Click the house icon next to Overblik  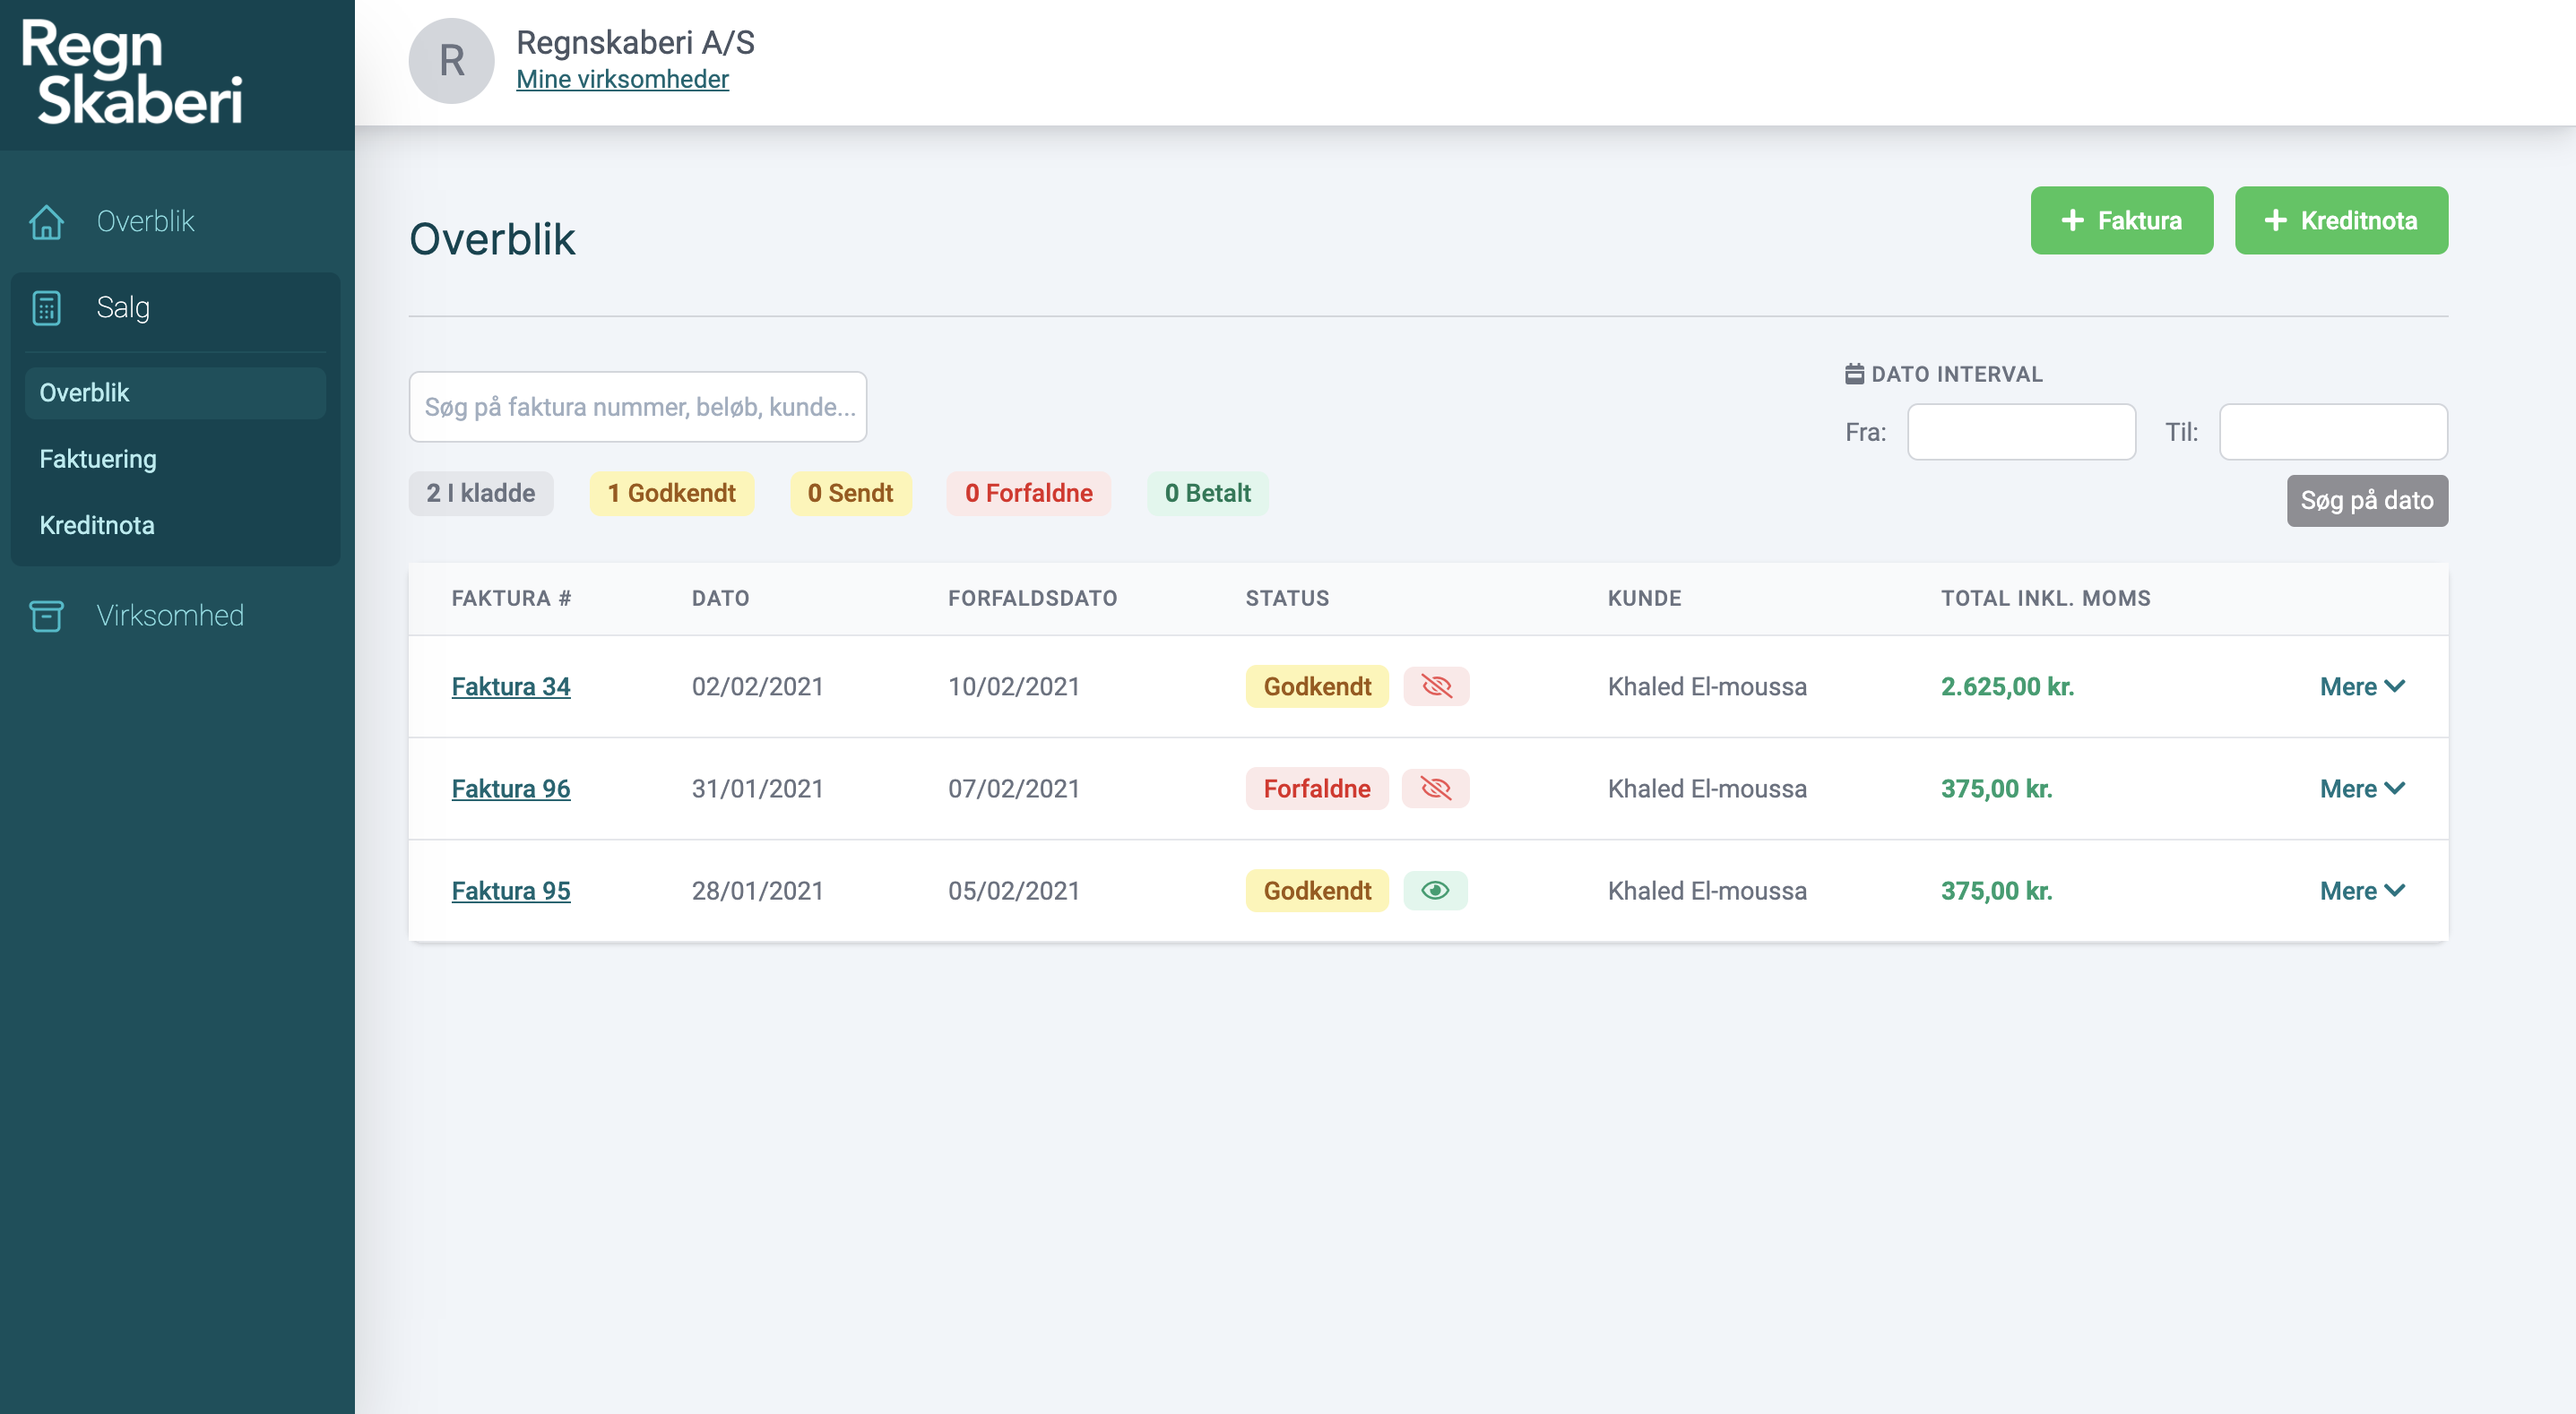pos(46,221)
